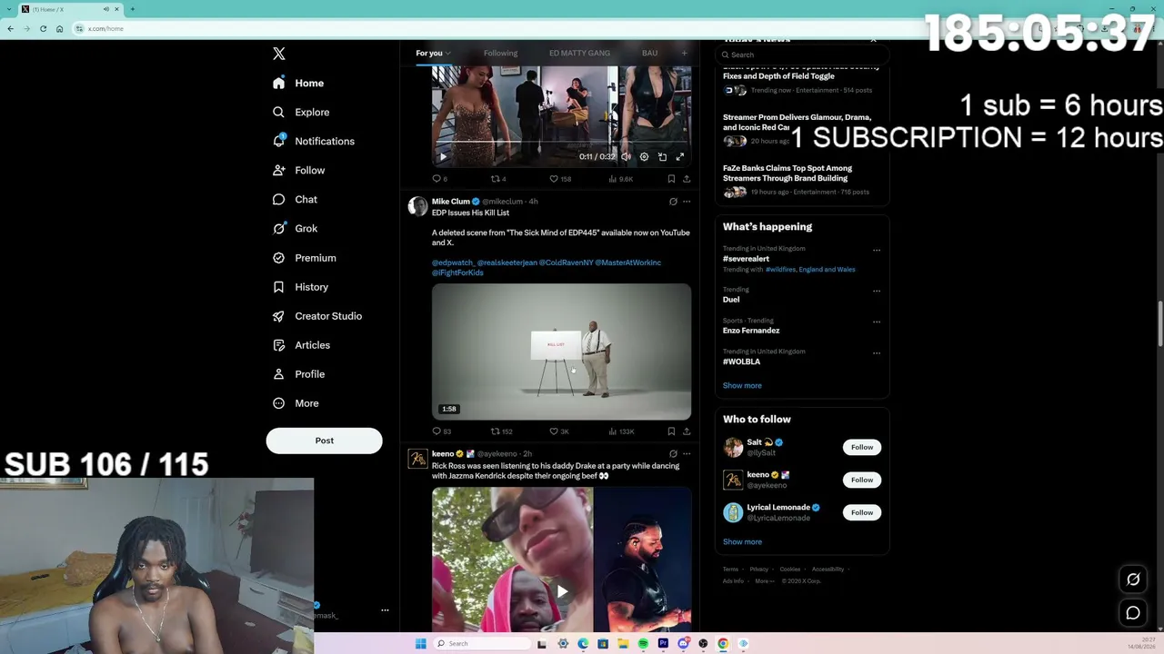Screen dimensions: 1164x654
Task: Open the Follow page in sidebar
Action: click(298, 170)
